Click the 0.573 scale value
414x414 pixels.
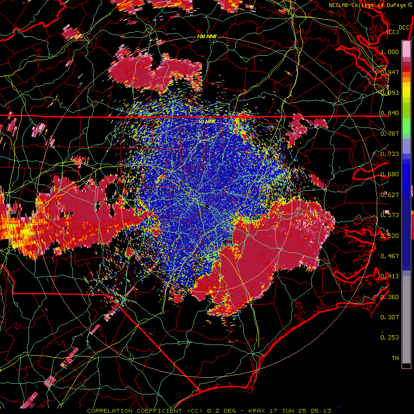[390, 215]
